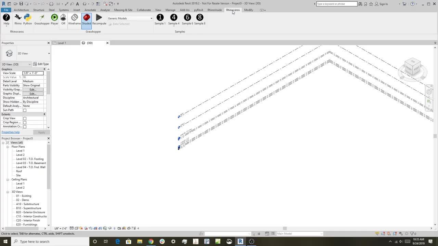Open the Generic Models category dropdown
Viewport: 438px width, 246px height.
coord(151,18)
